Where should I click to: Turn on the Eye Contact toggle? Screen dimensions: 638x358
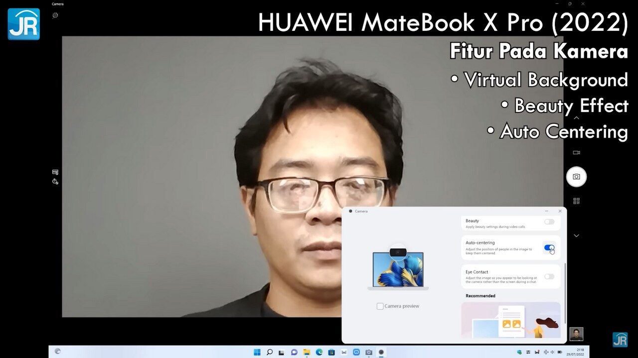549,277
